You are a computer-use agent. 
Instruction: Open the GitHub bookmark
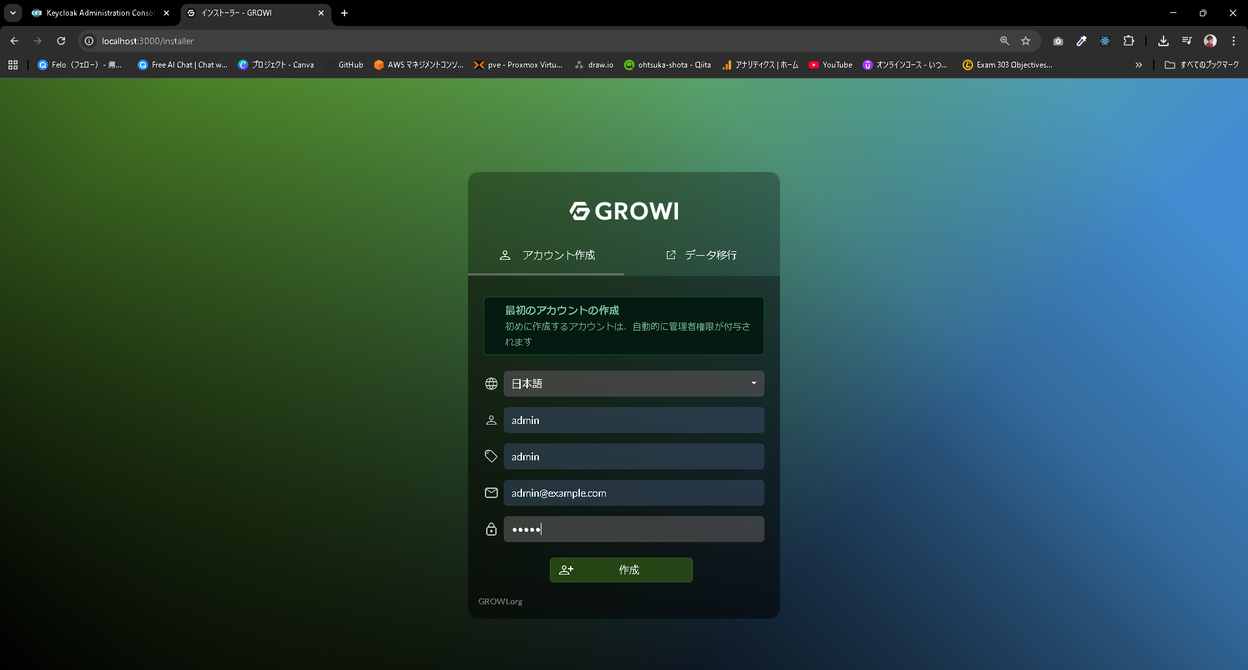click(344, 65)
